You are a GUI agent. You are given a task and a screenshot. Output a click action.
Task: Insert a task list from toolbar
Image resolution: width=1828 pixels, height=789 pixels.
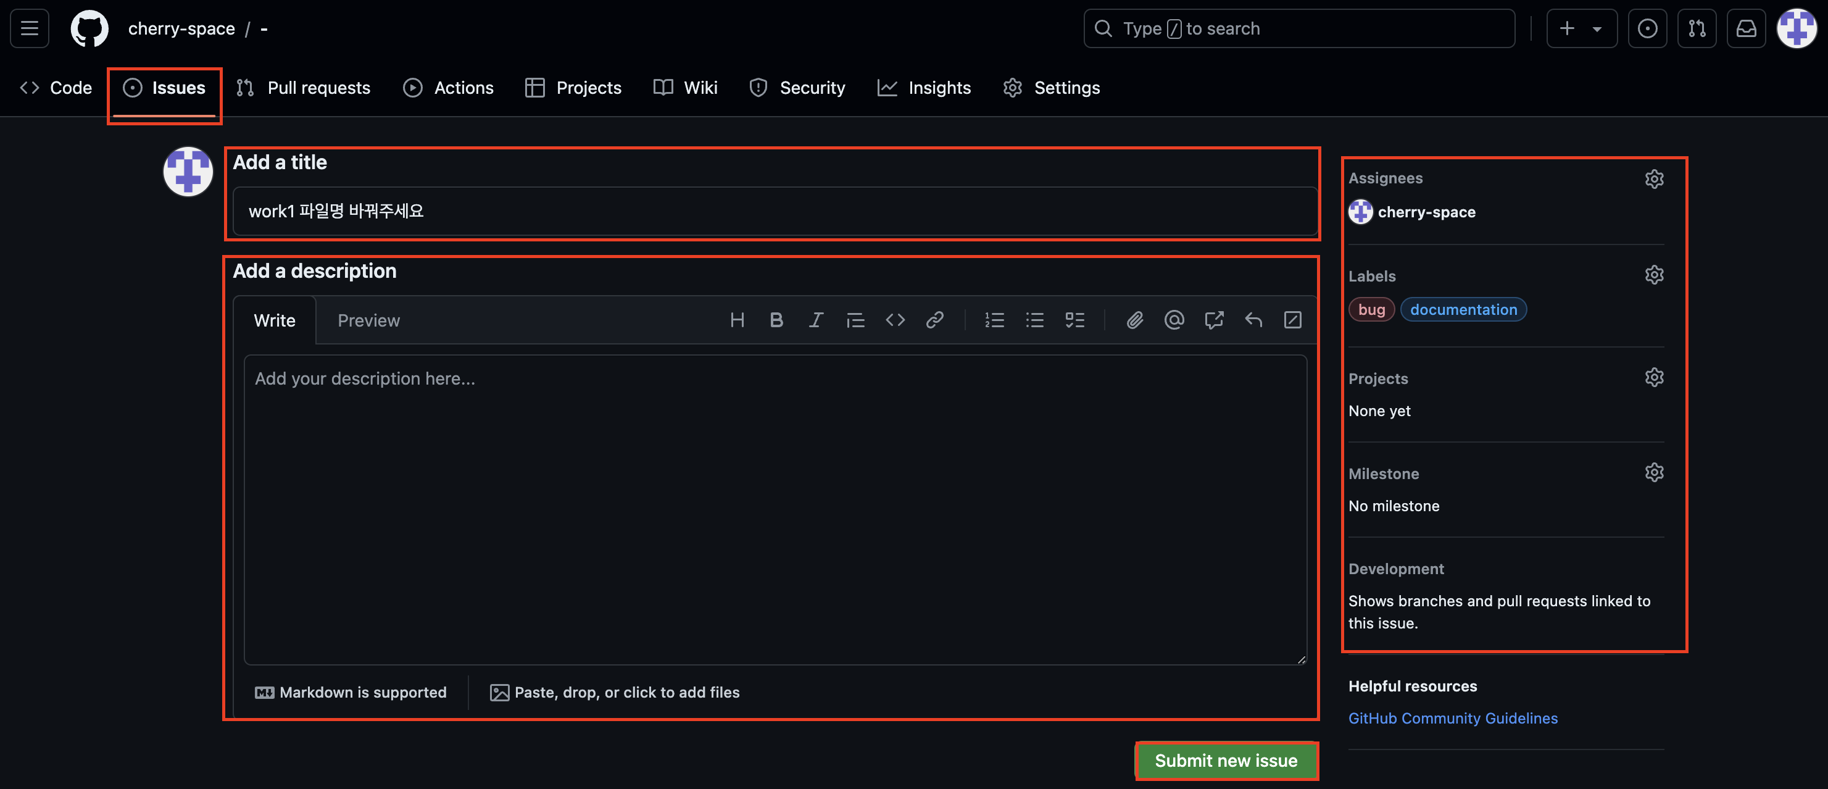1074,320
